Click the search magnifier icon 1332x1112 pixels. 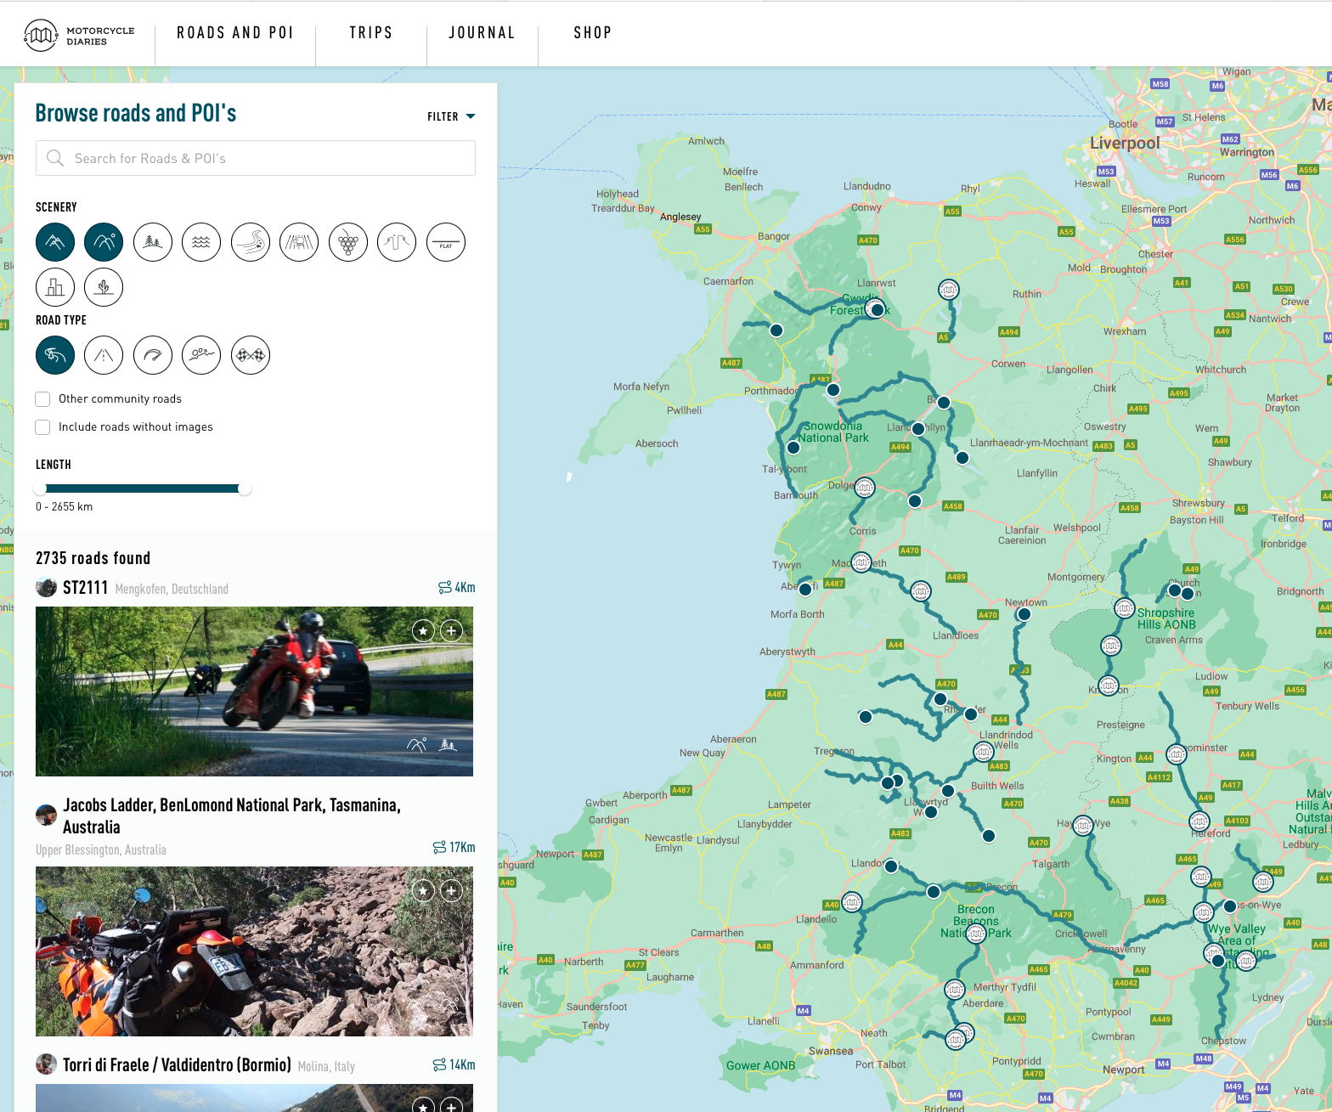[55, 158]
